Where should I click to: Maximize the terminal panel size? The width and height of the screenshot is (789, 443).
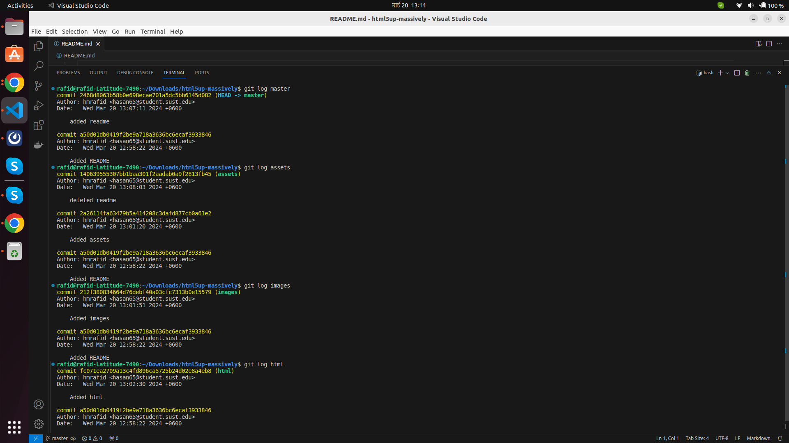pos(769,73)
